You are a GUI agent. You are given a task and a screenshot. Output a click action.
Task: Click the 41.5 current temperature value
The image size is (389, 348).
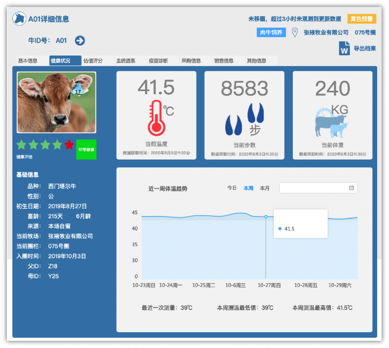156,87
